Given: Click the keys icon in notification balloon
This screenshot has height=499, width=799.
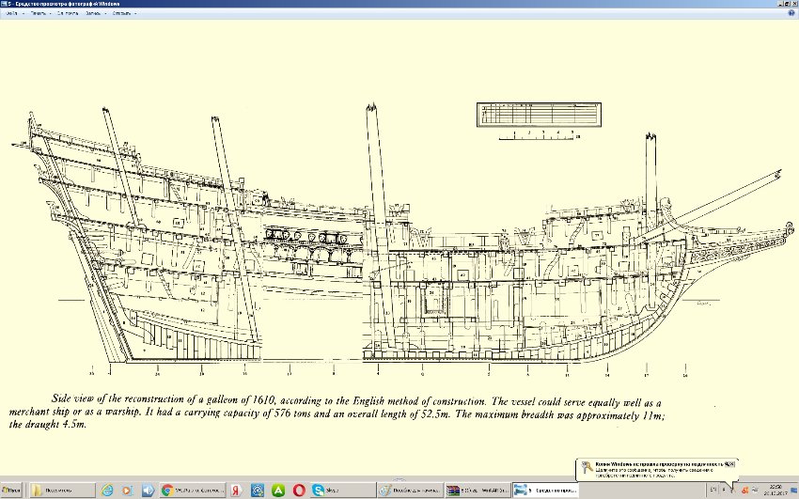Looking at the screenshot, I should click(587, 467).
